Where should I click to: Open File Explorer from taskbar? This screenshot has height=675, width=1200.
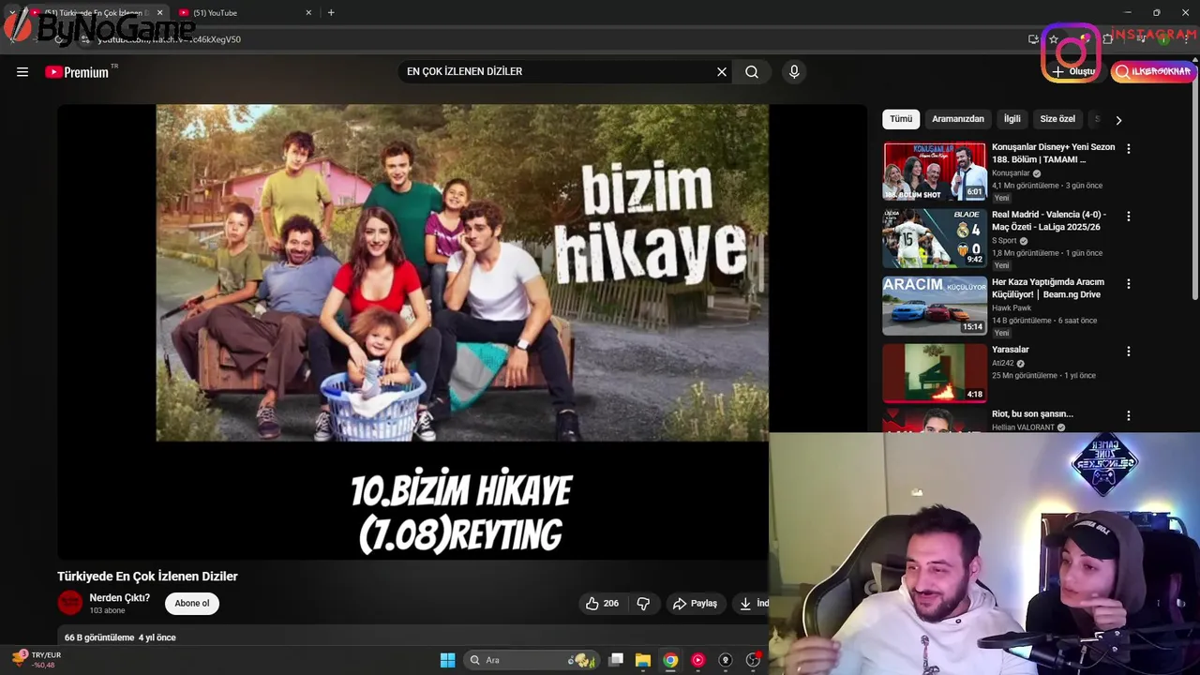(643, 660)
